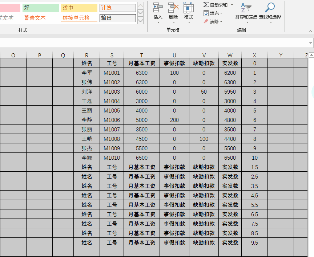Screen dimensions: 314x257
Task: Select cell containing 王艳
Action: click(x=87, y=139)
